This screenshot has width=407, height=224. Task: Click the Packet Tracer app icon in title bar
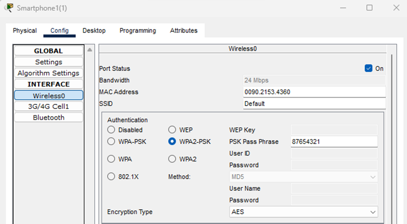pos(9,7)
